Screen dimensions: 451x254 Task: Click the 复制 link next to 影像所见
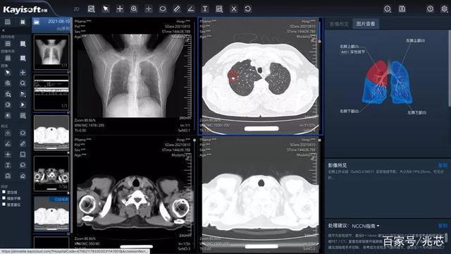[443, 165]
